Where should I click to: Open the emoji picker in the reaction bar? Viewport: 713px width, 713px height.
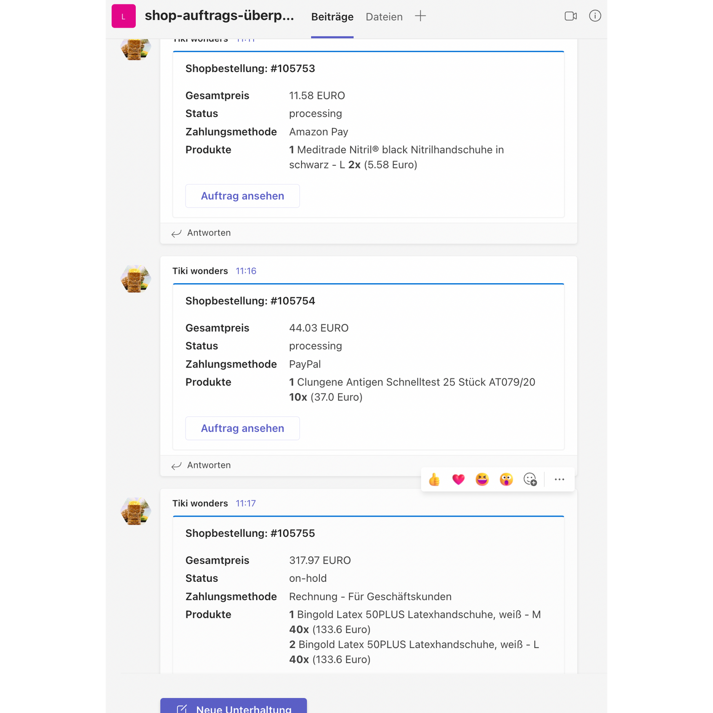point(530,479)
